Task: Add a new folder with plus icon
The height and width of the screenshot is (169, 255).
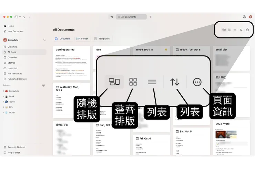Action: (x=43, y=85)
